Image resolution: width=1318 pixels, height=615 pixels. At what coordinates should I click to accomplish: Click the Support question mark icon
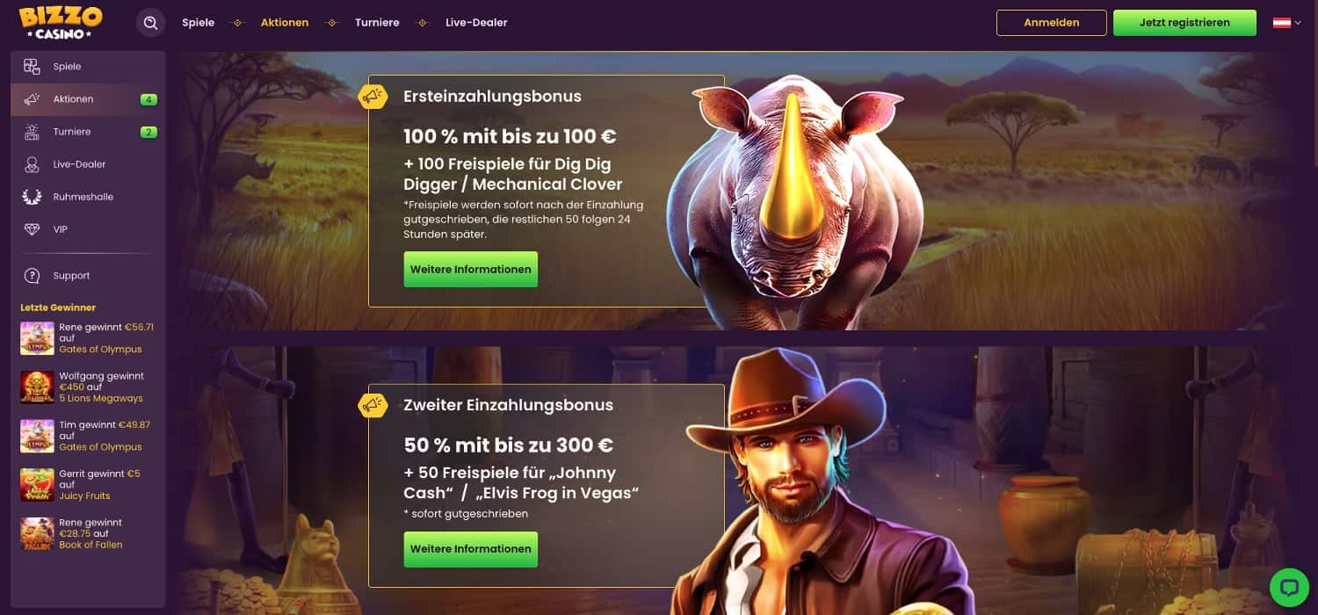(x=32, y=276)
